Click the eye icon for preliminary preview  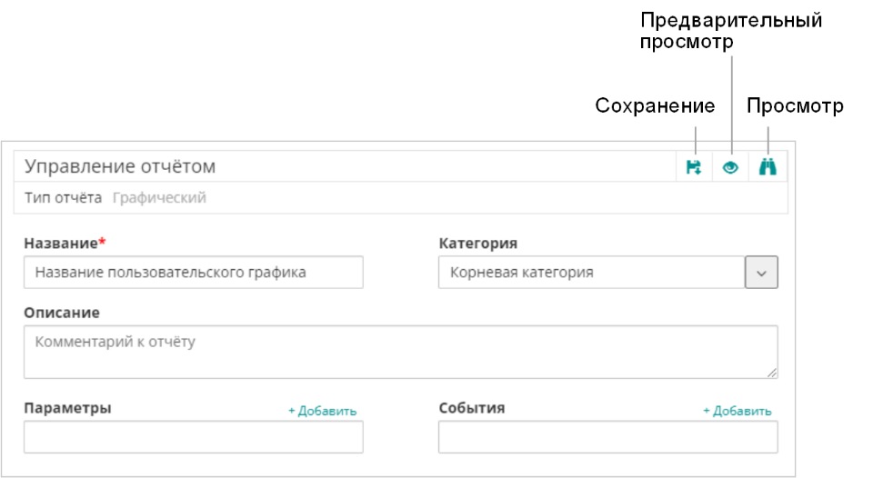point(730,167)
